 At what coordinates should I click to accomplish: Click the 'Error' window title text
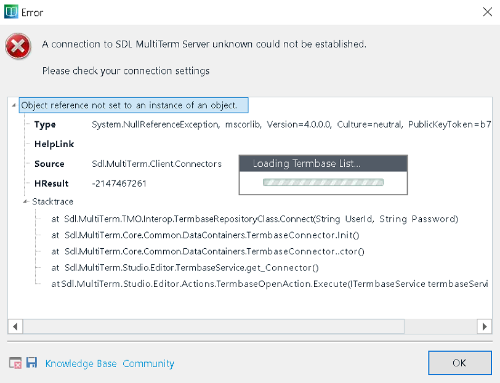(x=32, y=12)
